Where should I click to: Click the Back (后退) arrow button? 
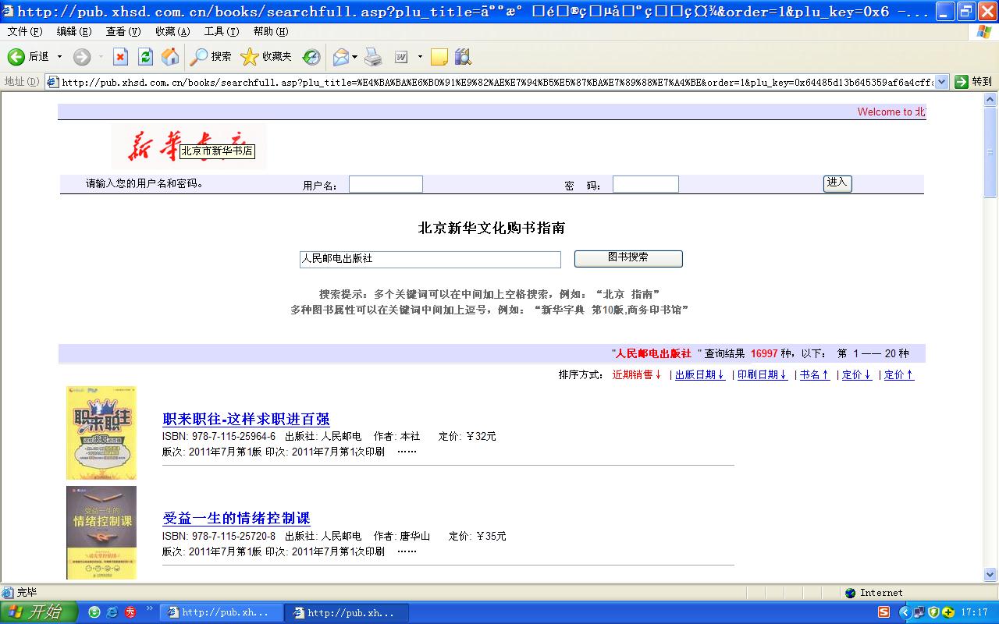tap(28, 57)
